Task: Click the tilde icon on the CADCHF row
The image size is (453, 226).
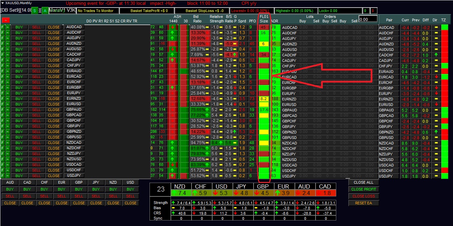Action: [x=8, y=55]
